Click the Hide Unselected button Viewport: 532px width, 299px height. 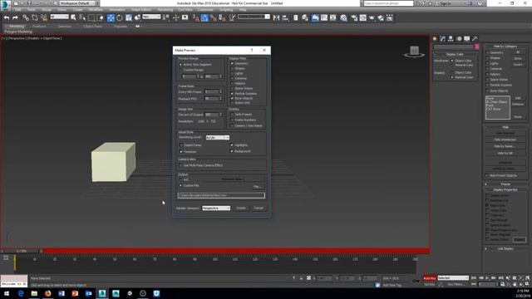tap(505, 140)
